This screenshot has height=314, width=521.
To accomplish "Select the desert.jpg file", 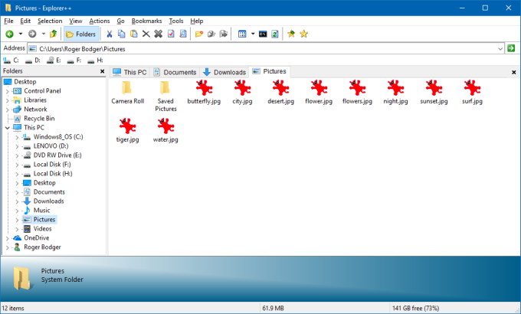I will (280, 93).
